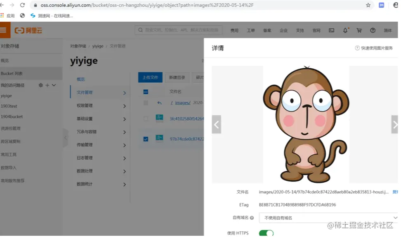
Task: Click the 新建目录 button
Action: (177, 77)
